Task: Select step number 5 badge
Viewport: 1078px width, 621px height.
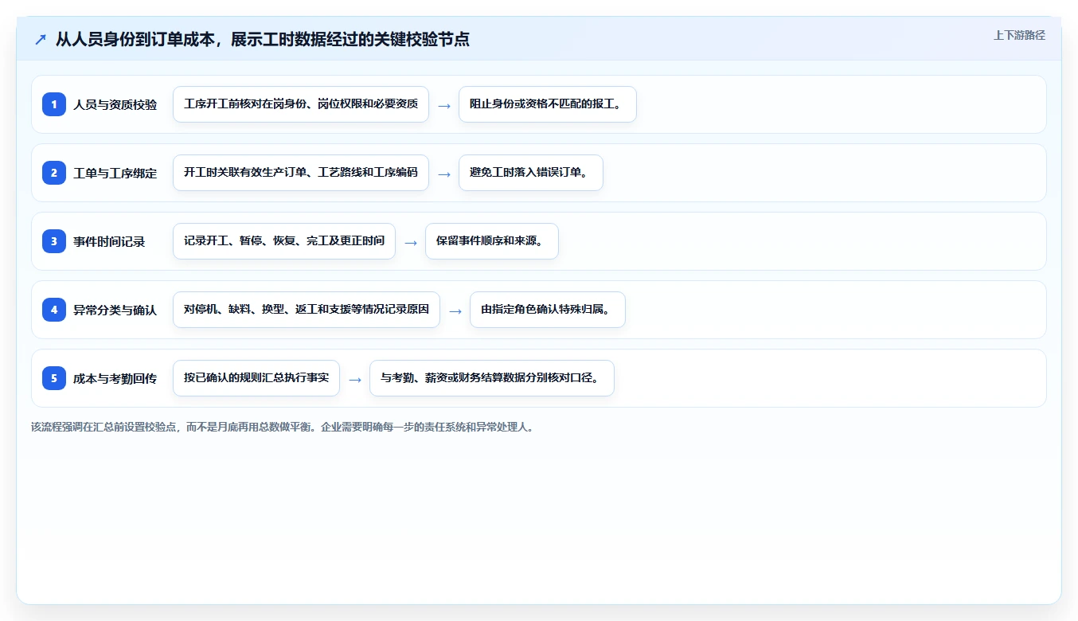Action: pyautogui.click(x=54, y=378)
